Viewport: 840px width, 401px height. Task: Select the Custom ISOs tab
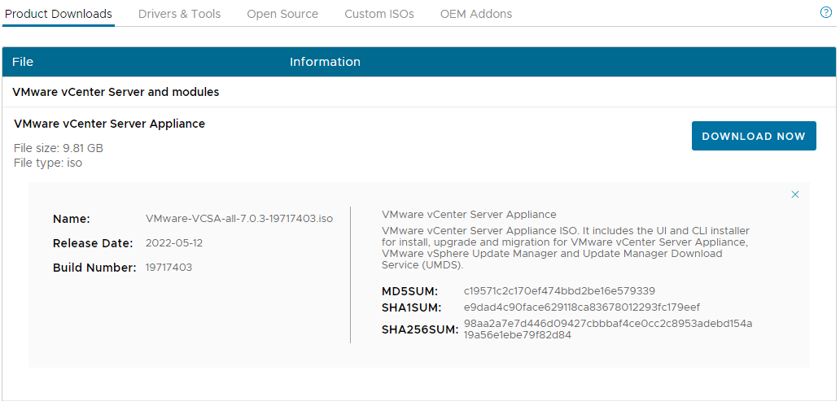pyautogui.click(x=379, y=14)
